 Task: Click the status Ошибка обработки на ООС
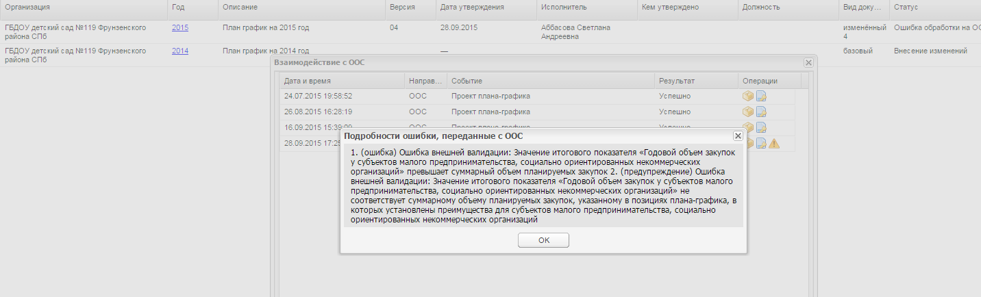point(937,27)
